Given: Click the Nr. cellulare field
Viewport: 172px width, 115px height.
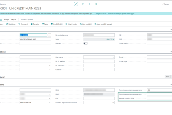Looking at the screenshot, I should (99, 66).
